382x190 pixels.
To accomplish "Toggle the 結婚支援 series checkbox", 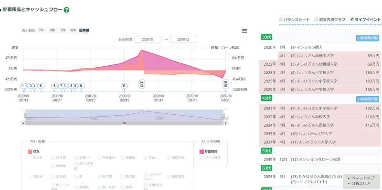I will tap(169, 177).
